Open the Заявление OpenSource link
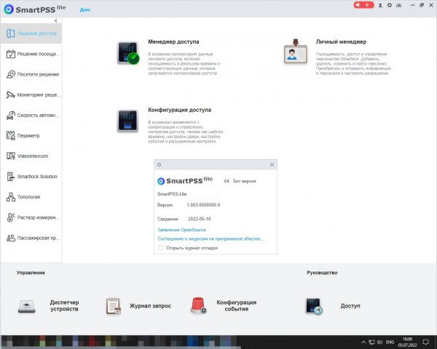This screenshot has height=349, width=437. pos(181,230)
